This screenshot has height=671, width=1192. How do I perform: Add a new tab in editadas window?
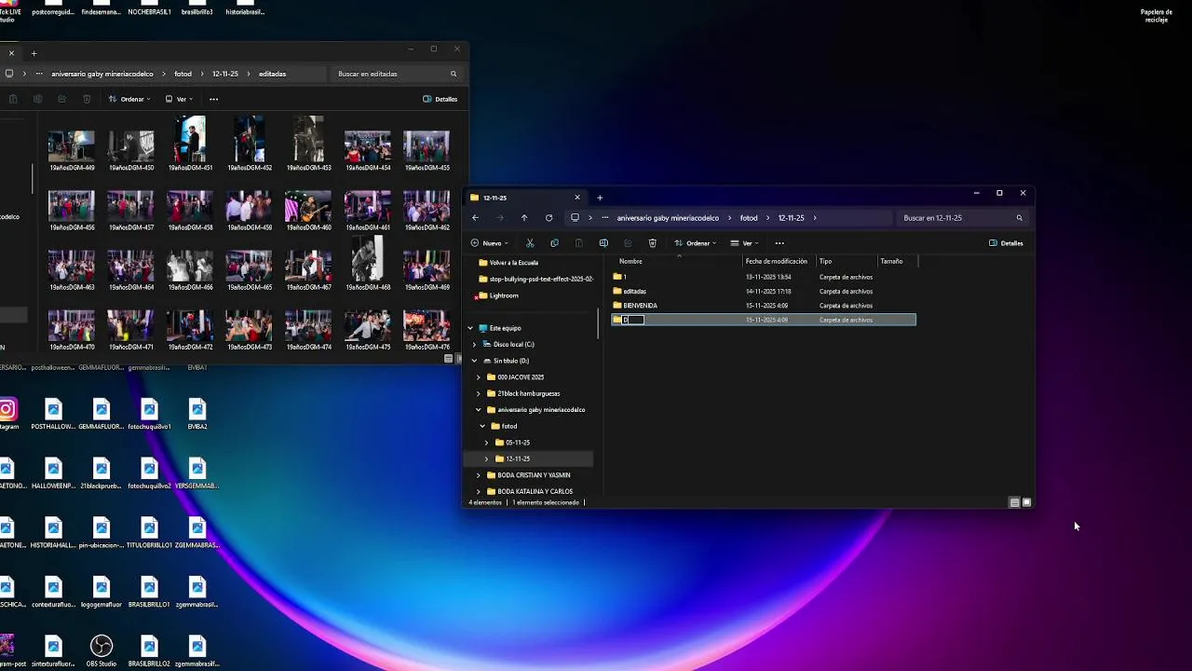pos(34,53)
